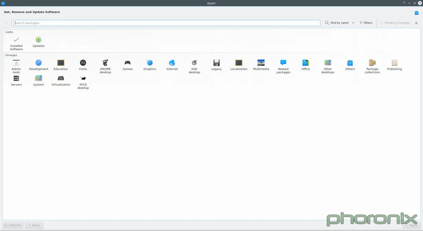The image size is (423, 231).
Task: Go back using the left arrow
Action: coord(7,23)
